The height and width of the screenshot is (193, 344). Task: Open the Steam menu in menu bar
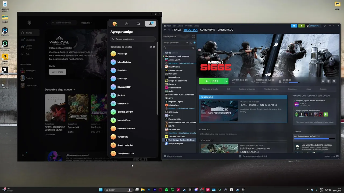(169, 26)
